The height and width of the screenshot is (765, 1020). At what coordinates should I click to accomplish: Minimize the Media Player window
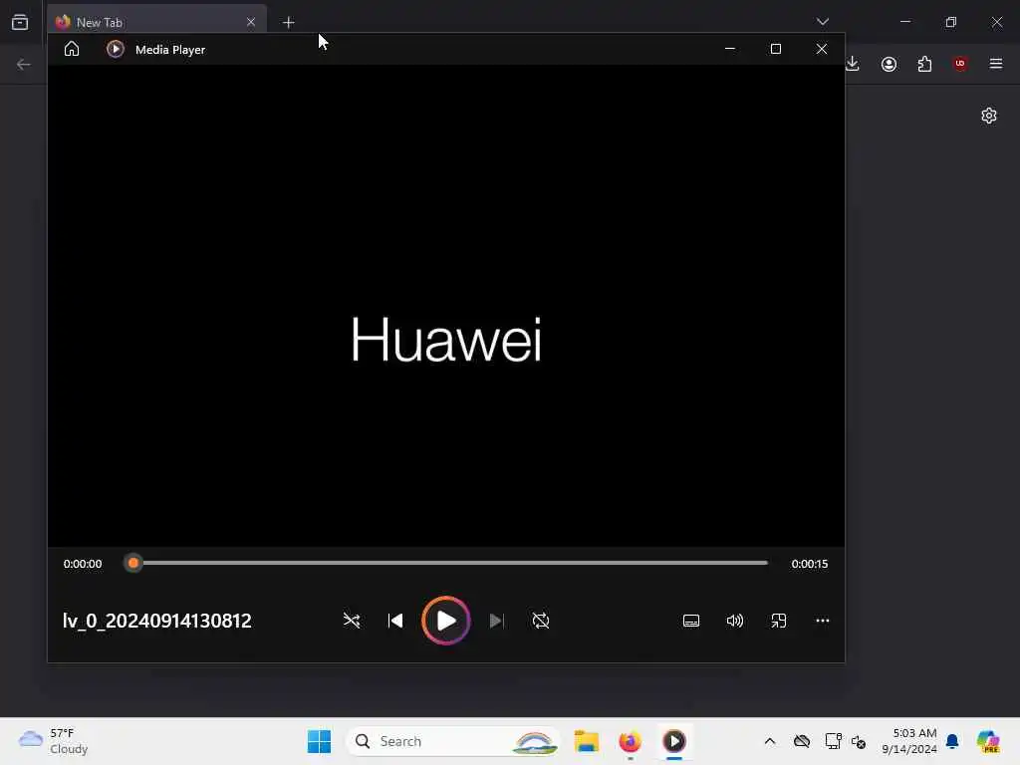click(730, 49)
